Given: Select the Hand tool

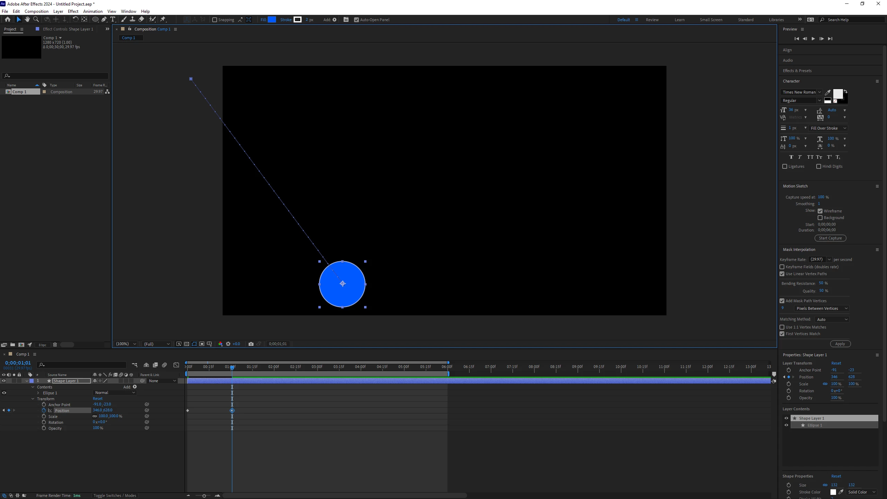Looking at the screenshot, I should click(27, 19).
